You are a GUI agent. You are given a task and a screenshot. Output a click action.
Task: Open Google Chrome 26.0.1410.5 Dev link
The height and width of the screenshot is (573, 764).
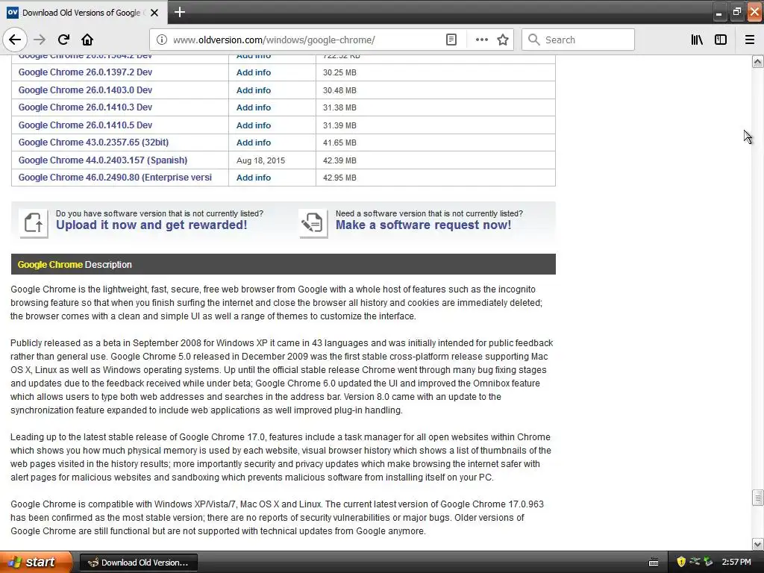pyautogui.click(x=85, y=125)
